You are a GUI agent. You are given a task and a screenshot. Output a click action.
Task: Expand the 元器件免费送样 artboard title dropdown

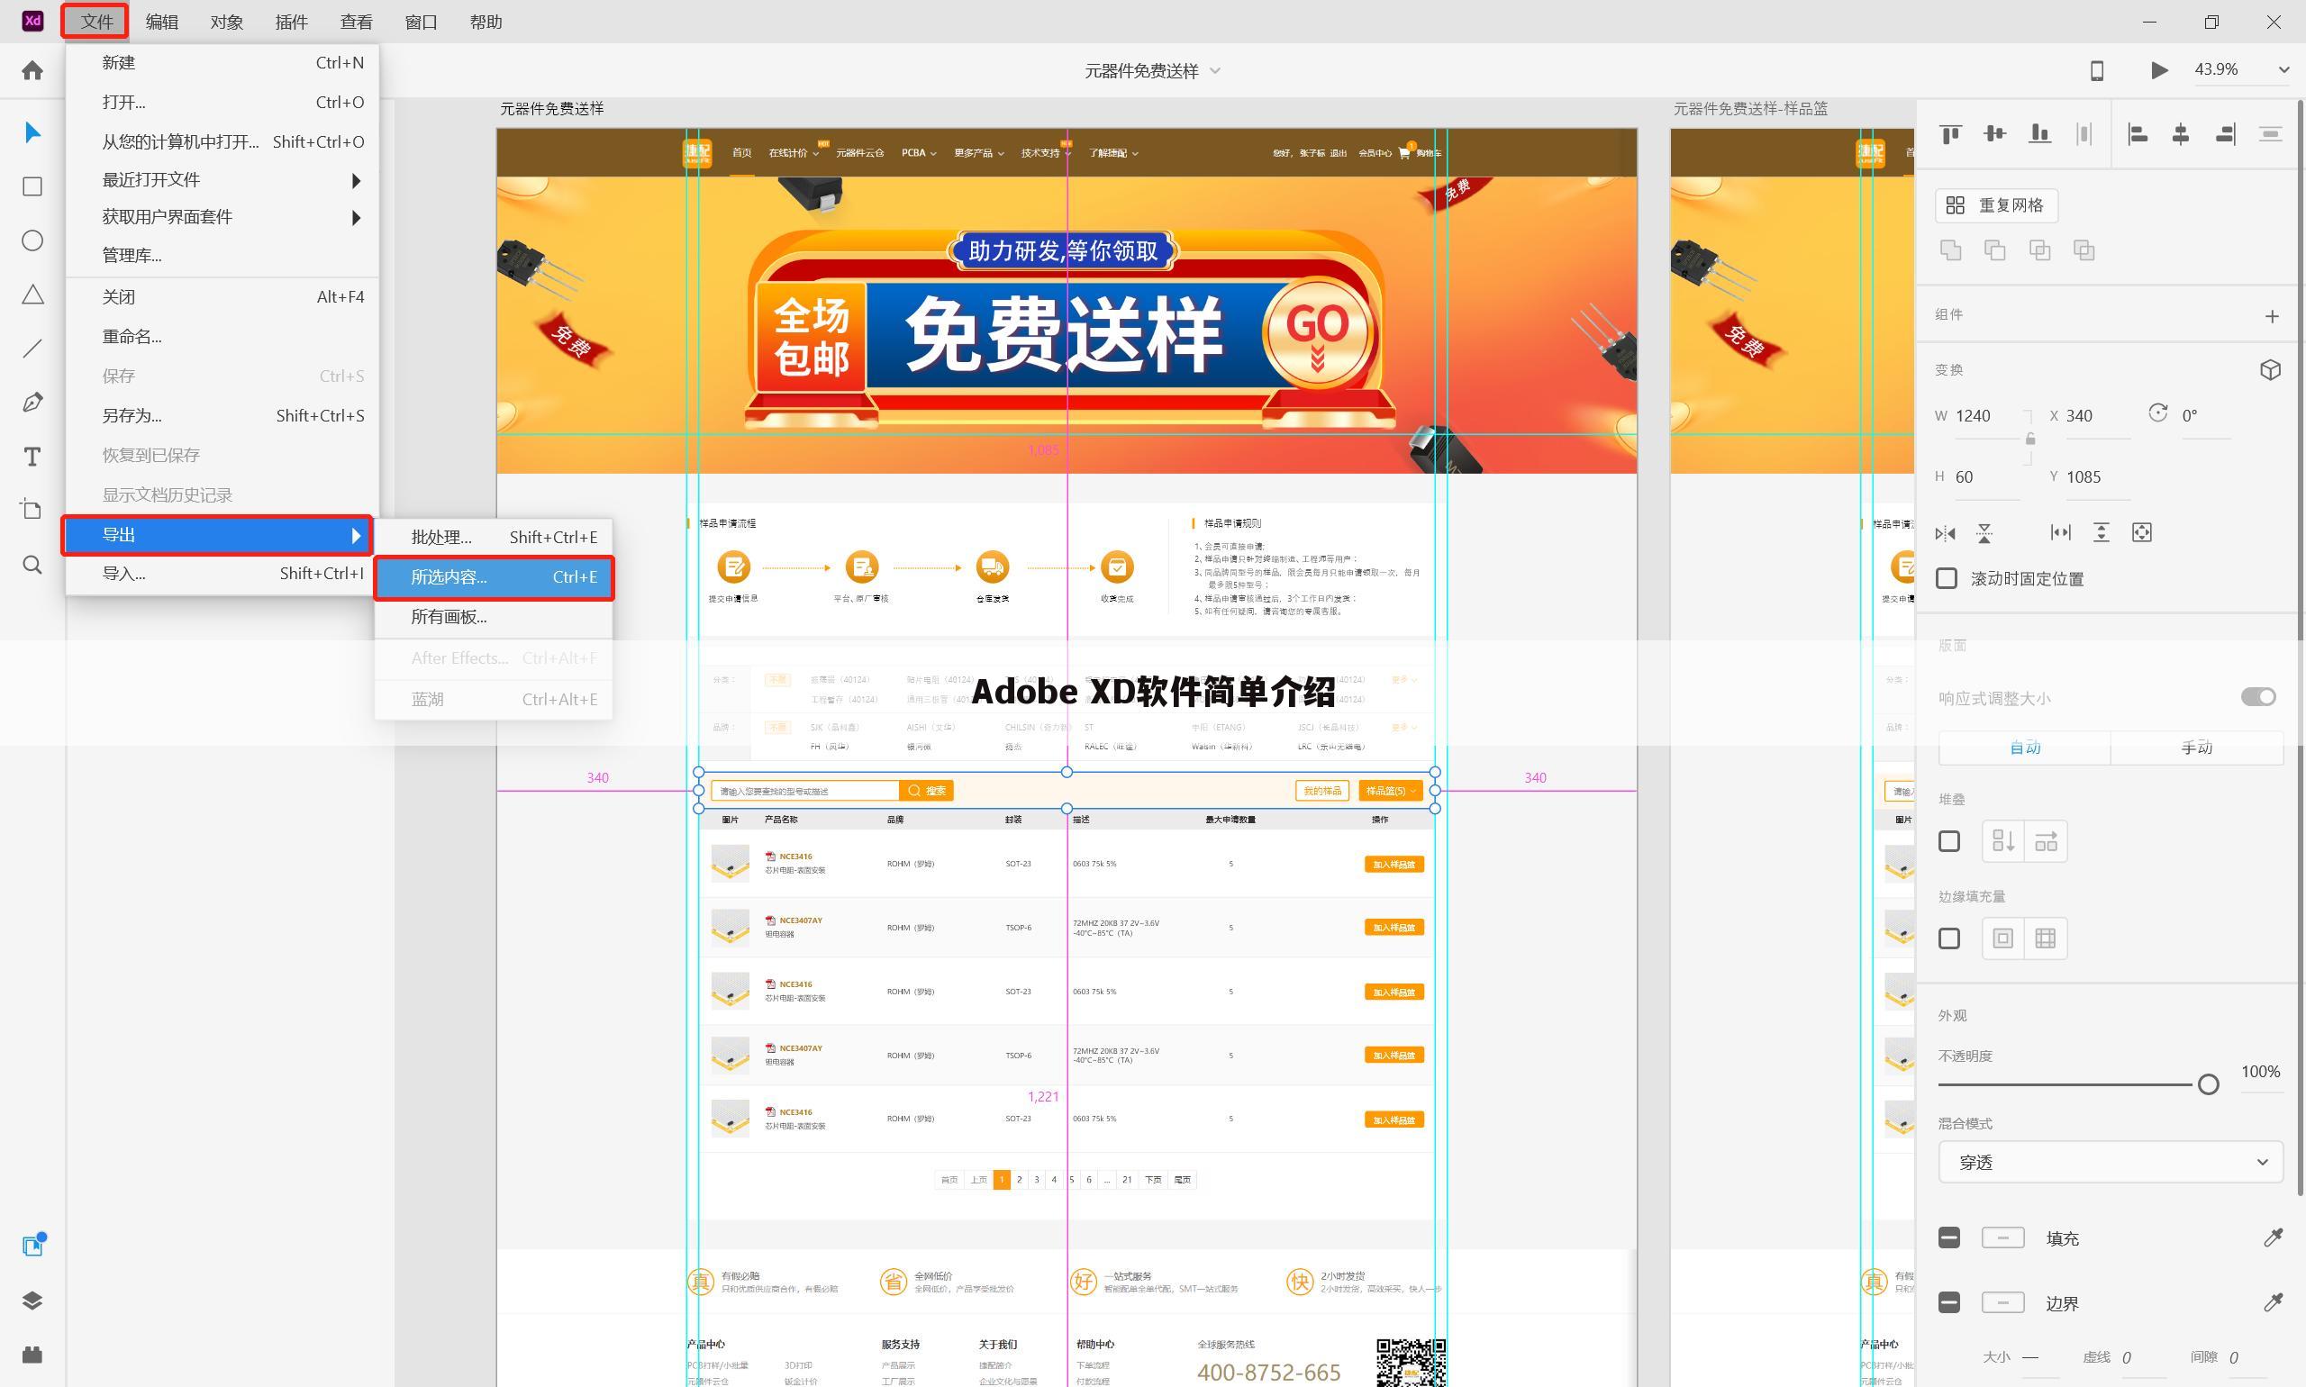coord(1213,70)
